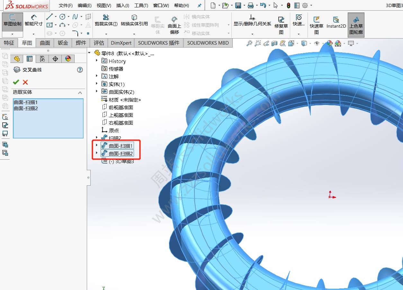Click the 曲面上偏移 offset on surface tool
Viewport: 403px width, 290px height.
(175, 25)
